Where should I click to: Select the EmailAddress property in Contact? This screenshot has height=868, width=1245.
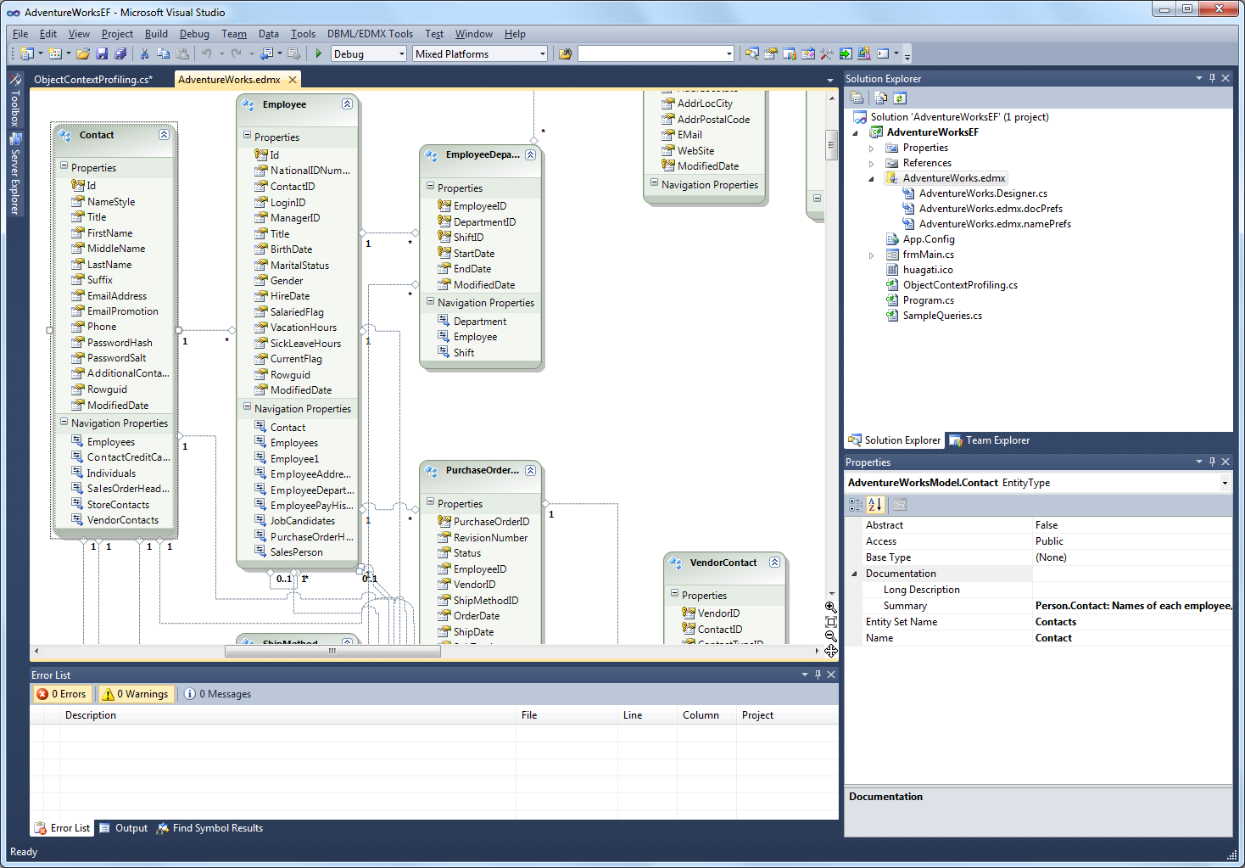(117, 296)
